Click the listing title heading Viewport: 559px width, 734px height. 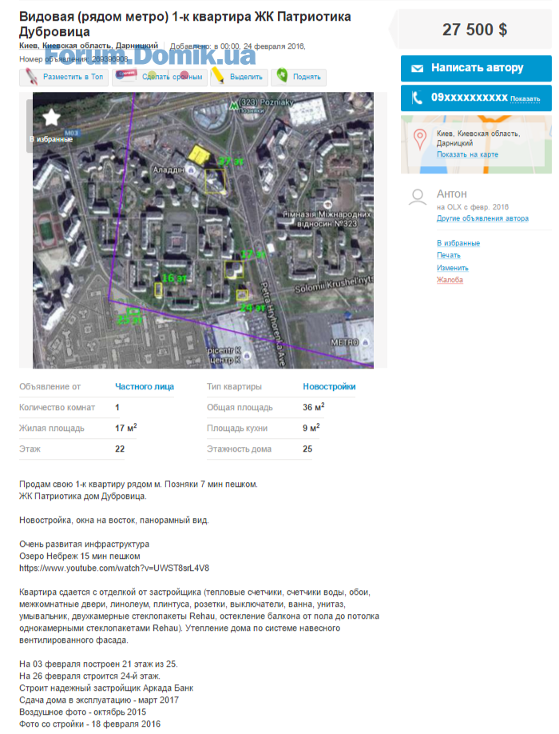[185, 24]
